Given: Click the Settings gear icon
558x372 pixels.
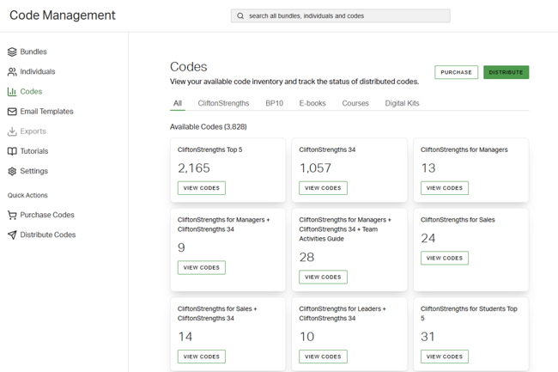Looking at the screenshot, I should coord(12,171).
